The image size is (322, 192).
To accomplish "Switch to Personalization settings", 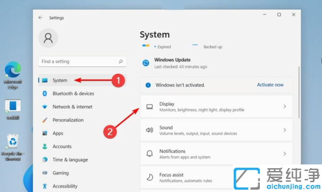I will (68, 120).
